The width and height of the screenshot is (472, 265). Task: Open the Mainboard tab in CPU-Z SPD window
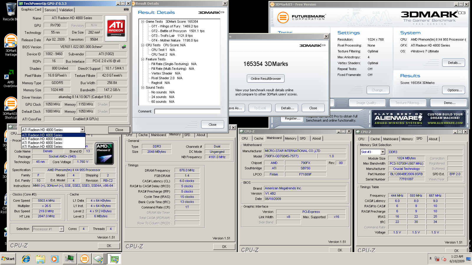[391, 139]
